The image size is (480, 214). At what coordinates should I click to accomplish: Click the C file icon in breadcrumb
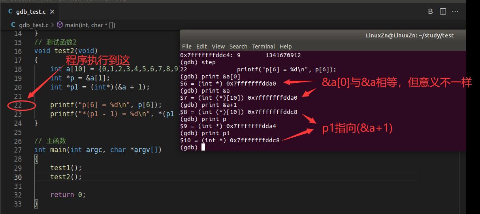[14, 25]
